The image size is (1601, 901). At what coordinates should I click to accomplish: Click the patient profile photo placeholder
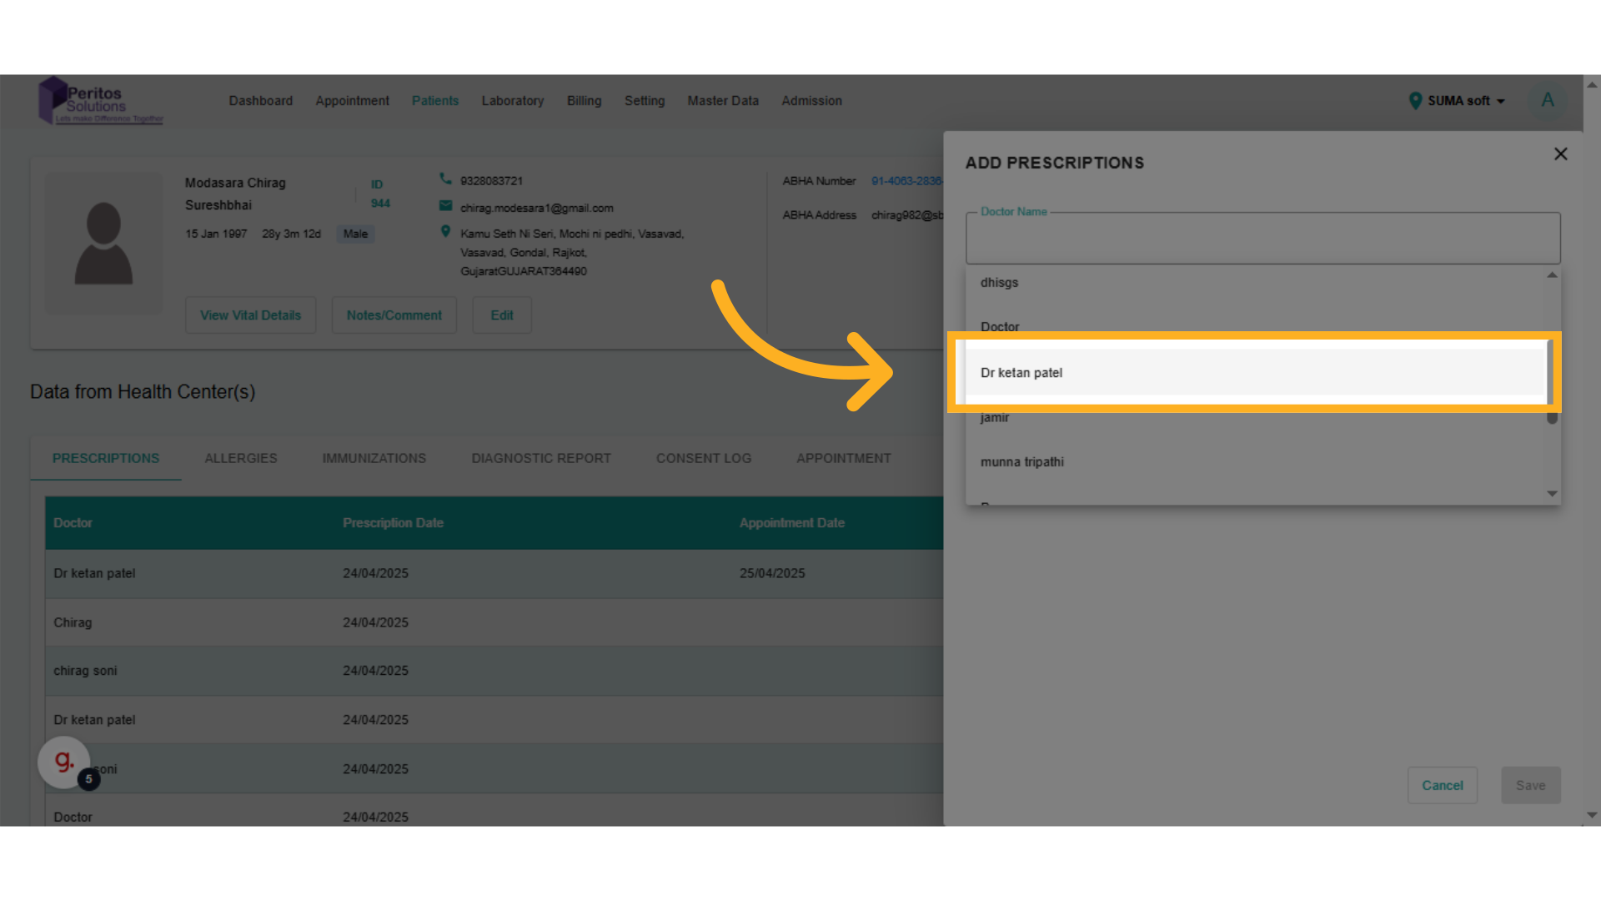[x=103, y=243]
